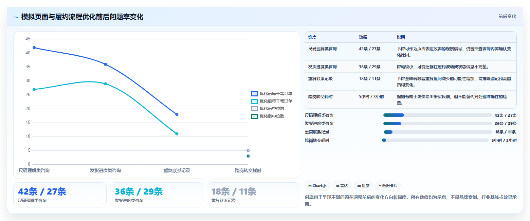
Task: Click the 跨岗转交耗时 label in the progress list
Action: click(x=317, y=140)
